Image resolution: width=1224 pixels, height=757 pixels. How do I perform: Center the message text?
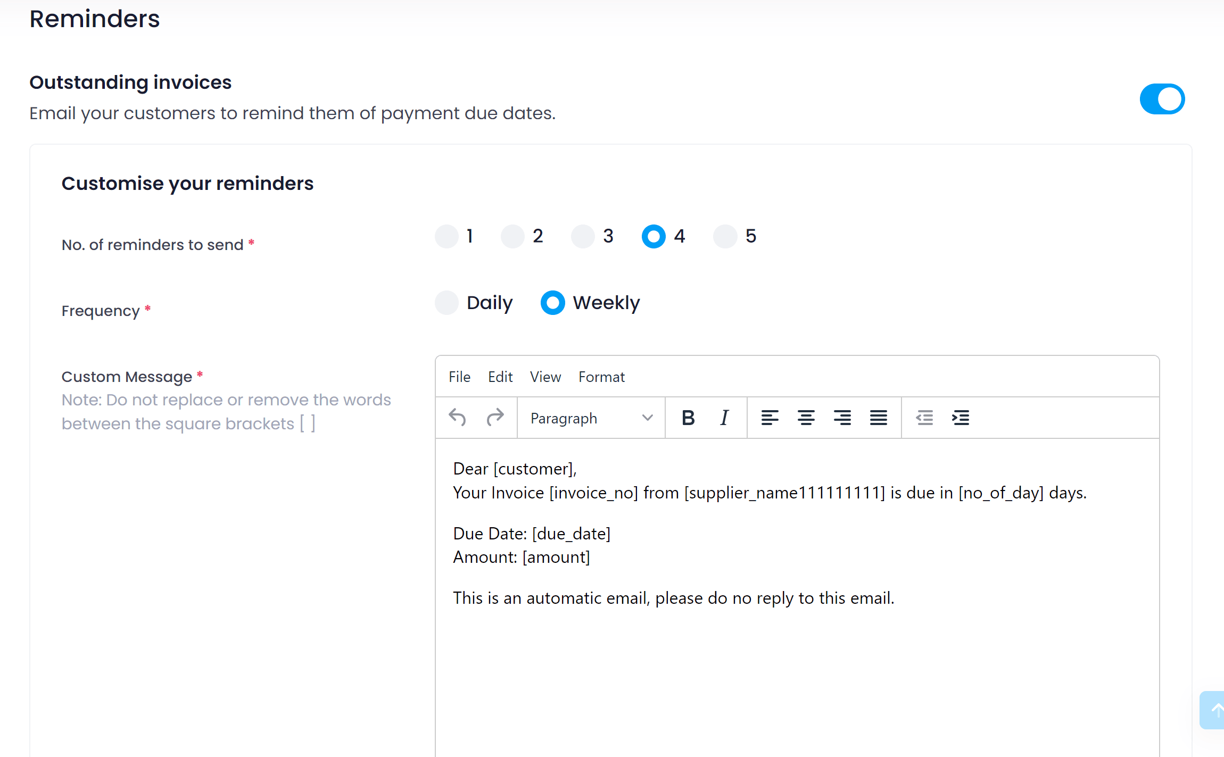[x=806, y=418]
